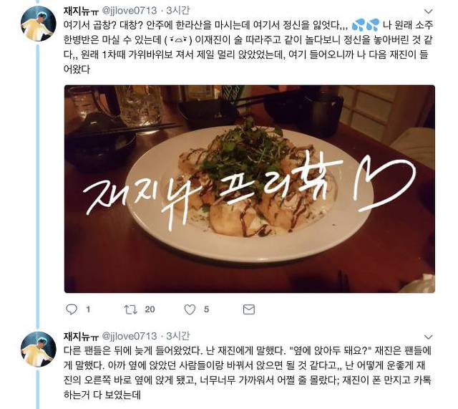Open the 3시간 timestamp of second tweet
Image resolution: width=458 pixels, height=409 pixels.
coord(178,336)
